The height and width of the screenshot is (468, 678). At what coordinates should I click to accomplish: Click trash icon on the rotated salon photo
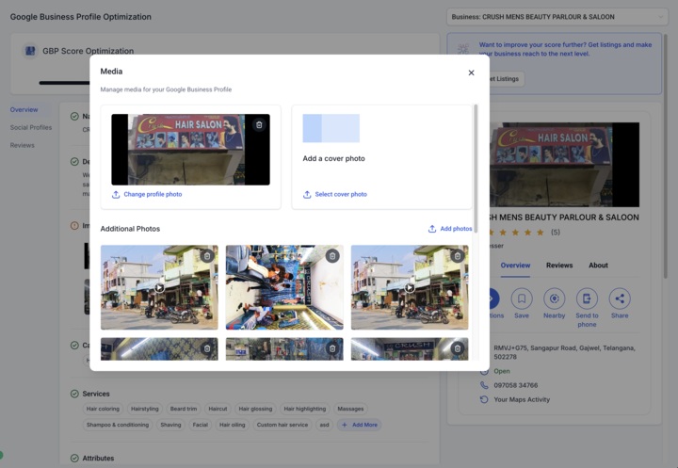pyautogui.click(x=332, y=255)
